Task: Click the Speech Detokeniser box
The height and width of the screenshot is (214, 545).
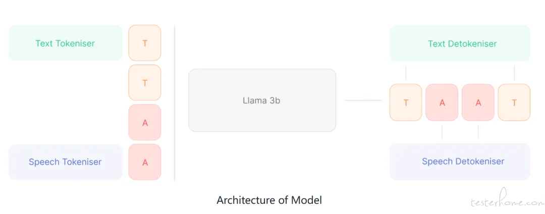Action: (x=460, y=162)
